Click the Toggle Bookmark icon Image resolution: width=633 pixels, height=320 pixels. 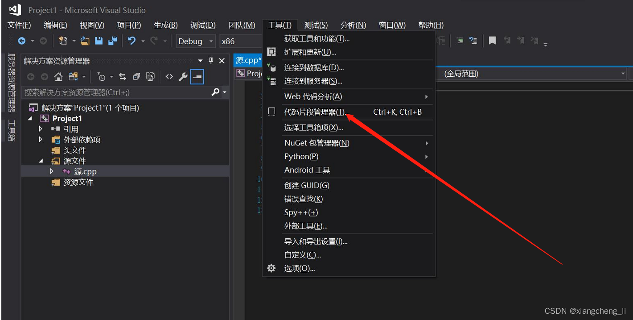tap(492, 41)
